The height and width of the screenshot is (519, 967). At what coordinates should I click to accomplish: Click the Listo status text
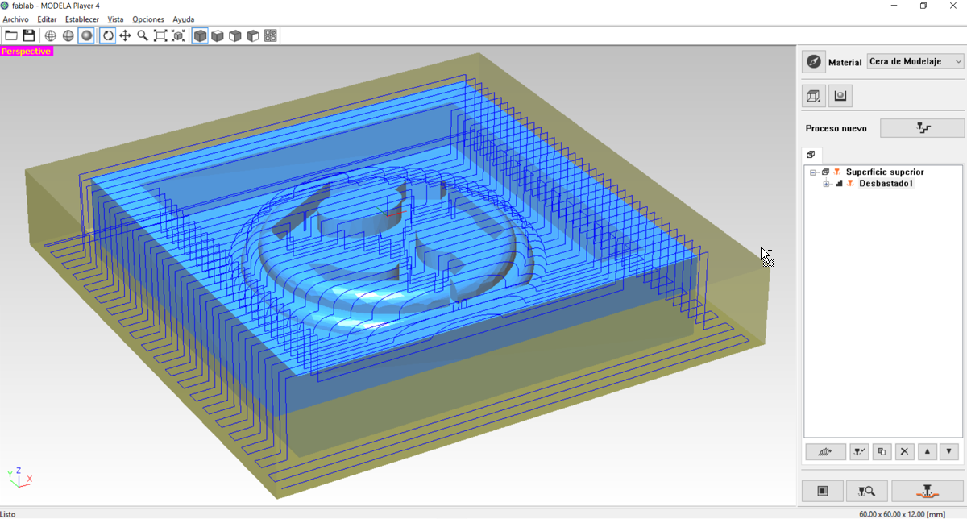[8, 514]
